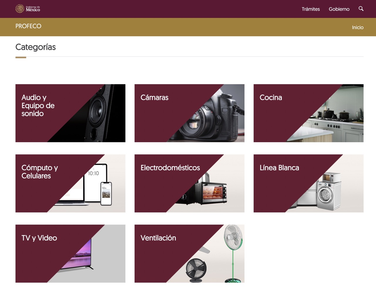Choose the Cómputo y Celulares category

pos(70,183)
